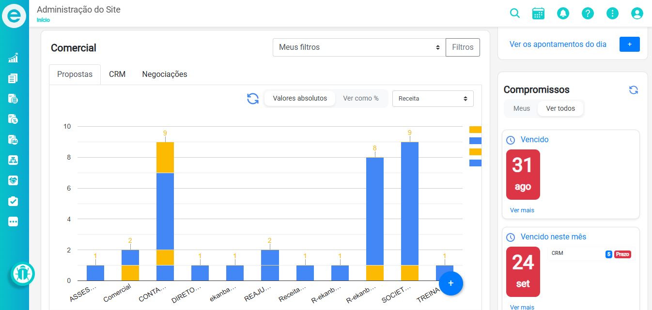Open the clipboard checkmark sidebar icon

coord(13,201)
